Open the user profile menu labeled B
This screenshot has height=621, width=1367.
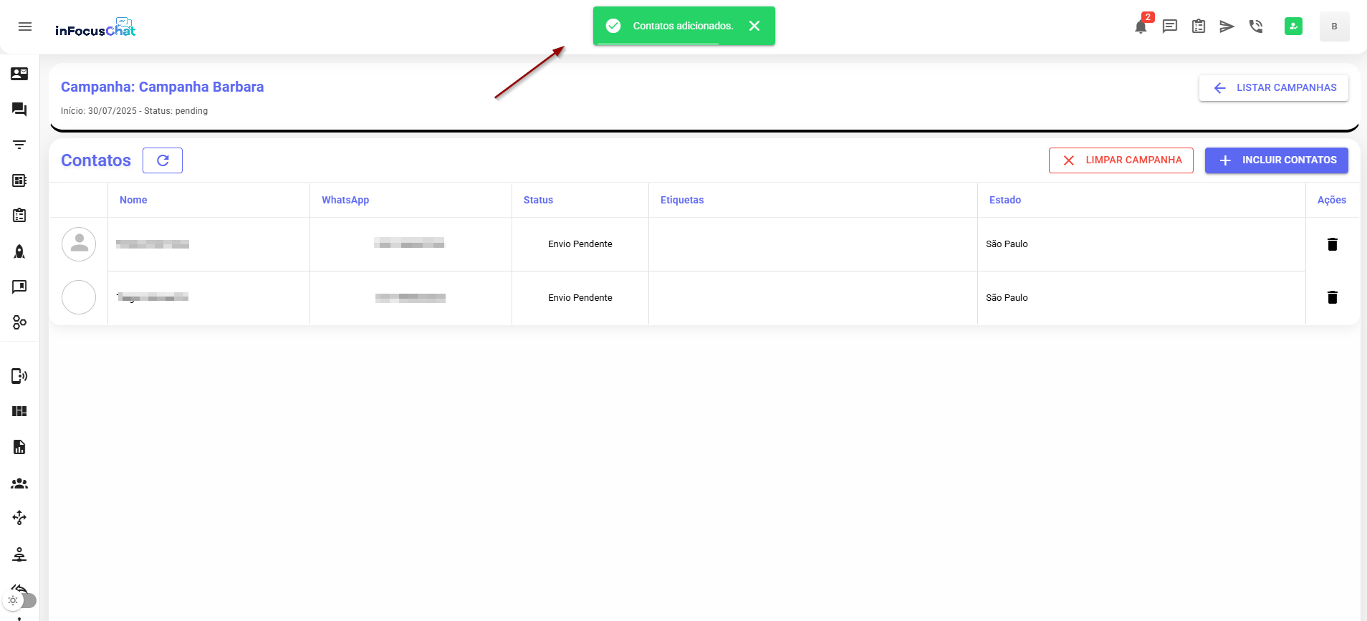pos(1334,27)
